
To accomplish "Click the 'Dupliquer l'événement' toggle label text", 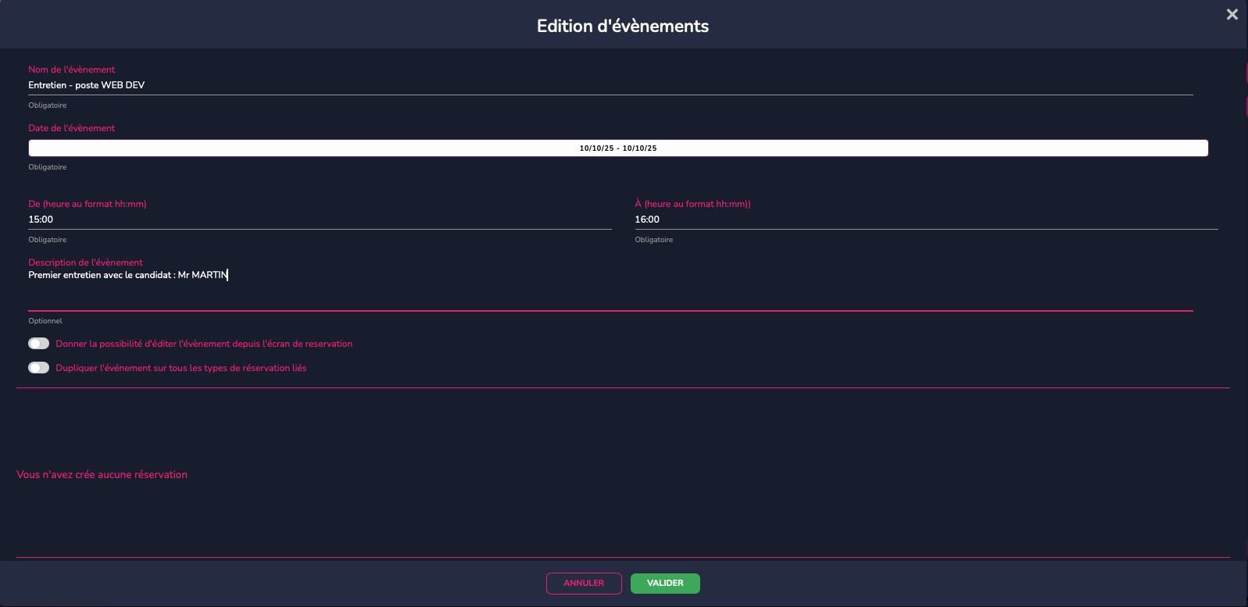I will (181, 368).
